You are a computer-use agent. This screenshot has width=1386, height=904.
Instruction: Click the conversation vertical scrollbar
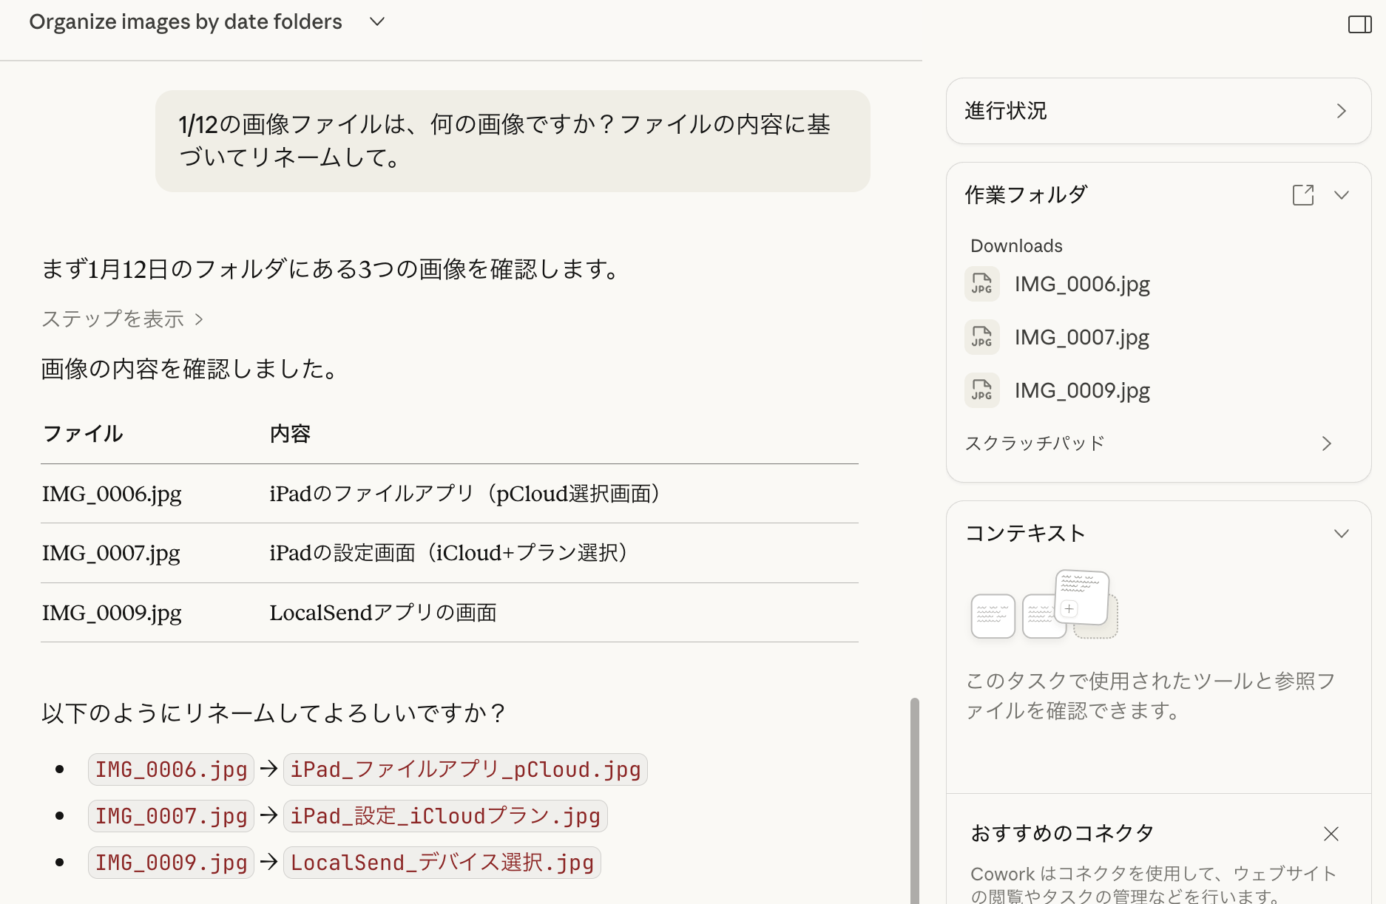point(914,798)
